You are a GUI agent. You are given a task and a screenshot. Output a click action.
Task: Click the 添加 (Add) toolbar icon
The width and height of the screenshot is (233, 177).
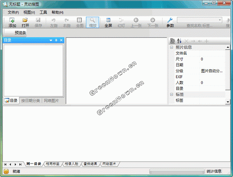(x=12, y=22)
